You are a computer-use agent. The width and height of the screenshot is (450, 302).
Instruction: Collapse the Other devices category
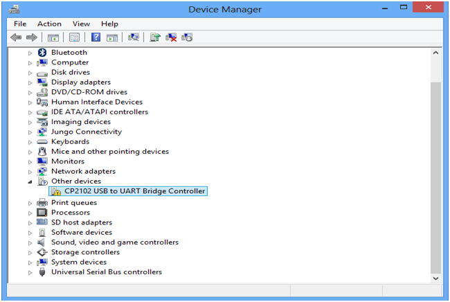tap(30, 181)
